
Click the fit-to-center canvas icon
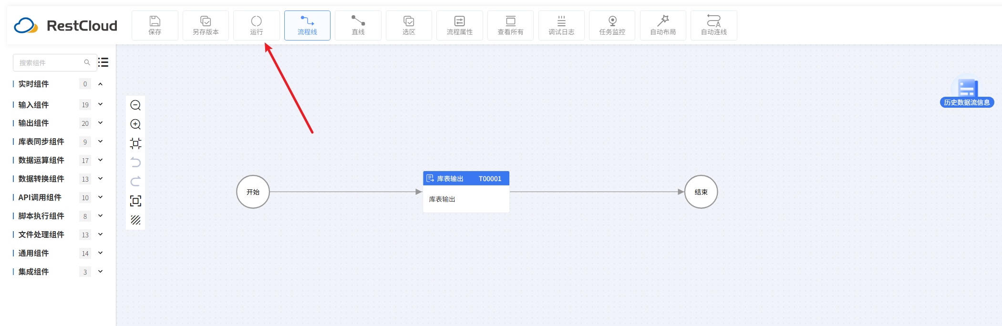pyautogui.click(x=135, y=143)
